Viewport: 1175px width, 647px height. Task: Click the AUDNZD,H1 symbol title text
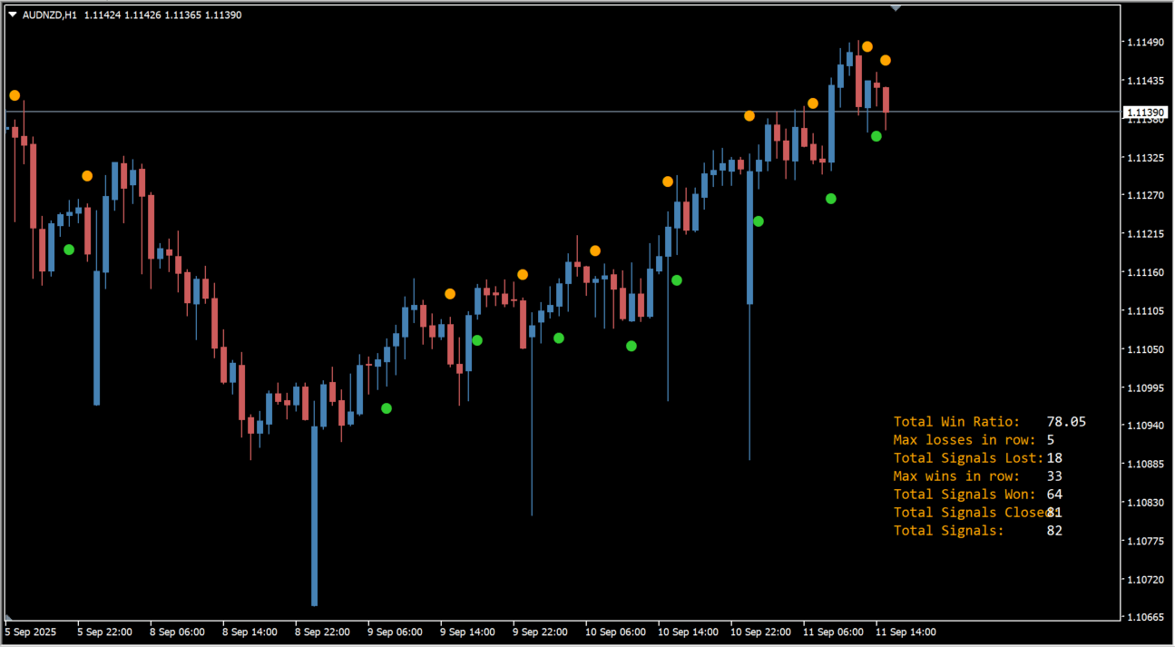[x=49, y=15]
